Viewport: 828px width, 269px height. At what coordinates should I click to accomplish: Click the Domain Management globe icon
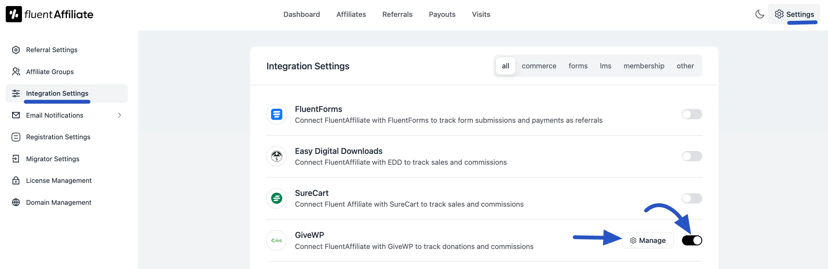click(16, 202)
